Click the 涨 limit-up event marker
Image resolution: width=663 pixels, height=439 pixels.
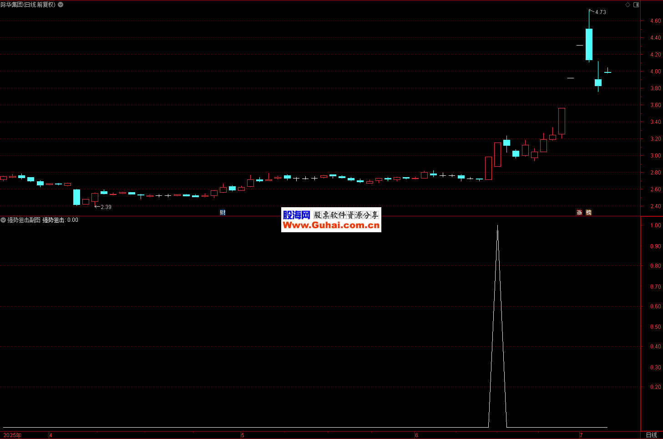coord(580,213)
